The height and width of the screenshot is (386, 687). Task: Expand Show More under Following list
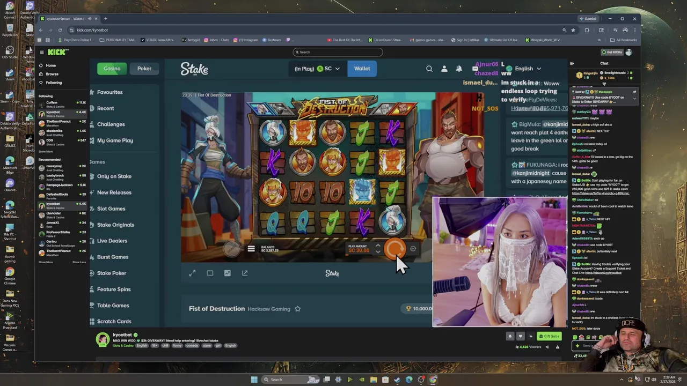click(46, 152)
